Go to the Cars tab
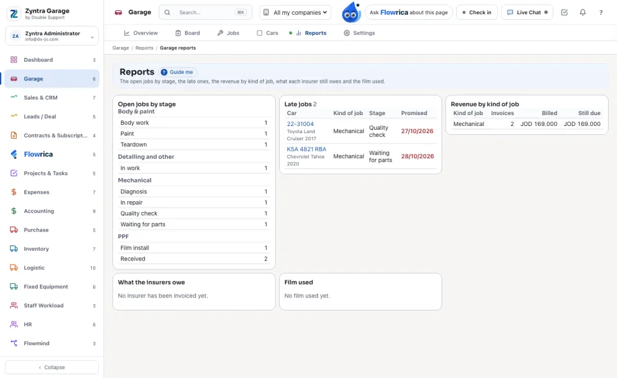Screen dimensions: 617x378 point(267,33)
